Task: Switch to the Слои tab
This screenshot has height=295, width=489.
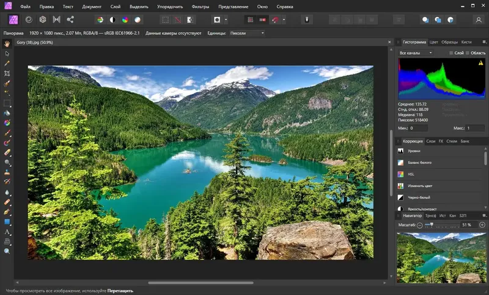Action: pyautogui.click(x=431, y=141)
